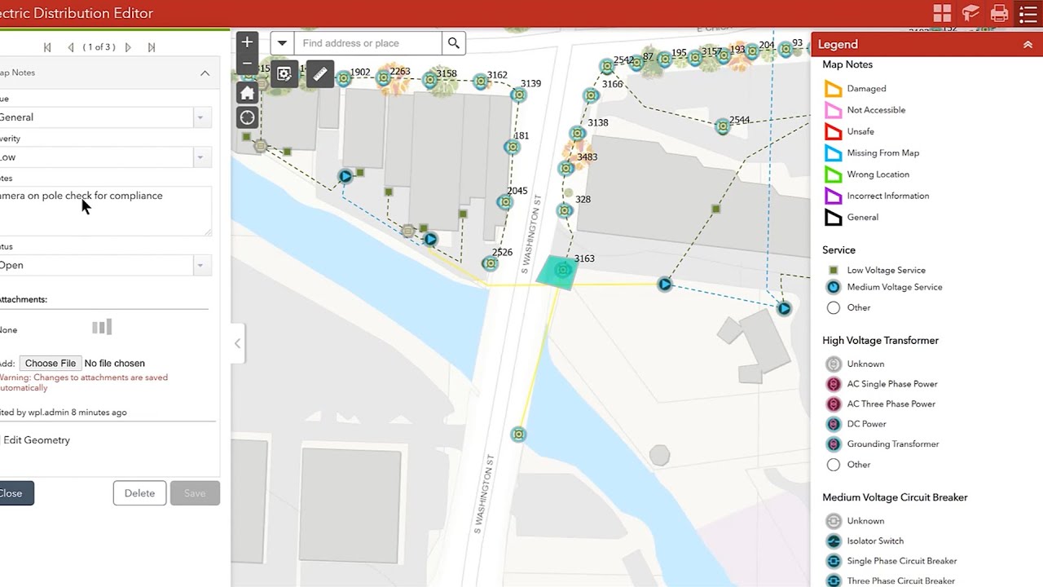Go to last record in popup
The height and width of the screenshot is (587, 1043).
click(x=152, y=47)
